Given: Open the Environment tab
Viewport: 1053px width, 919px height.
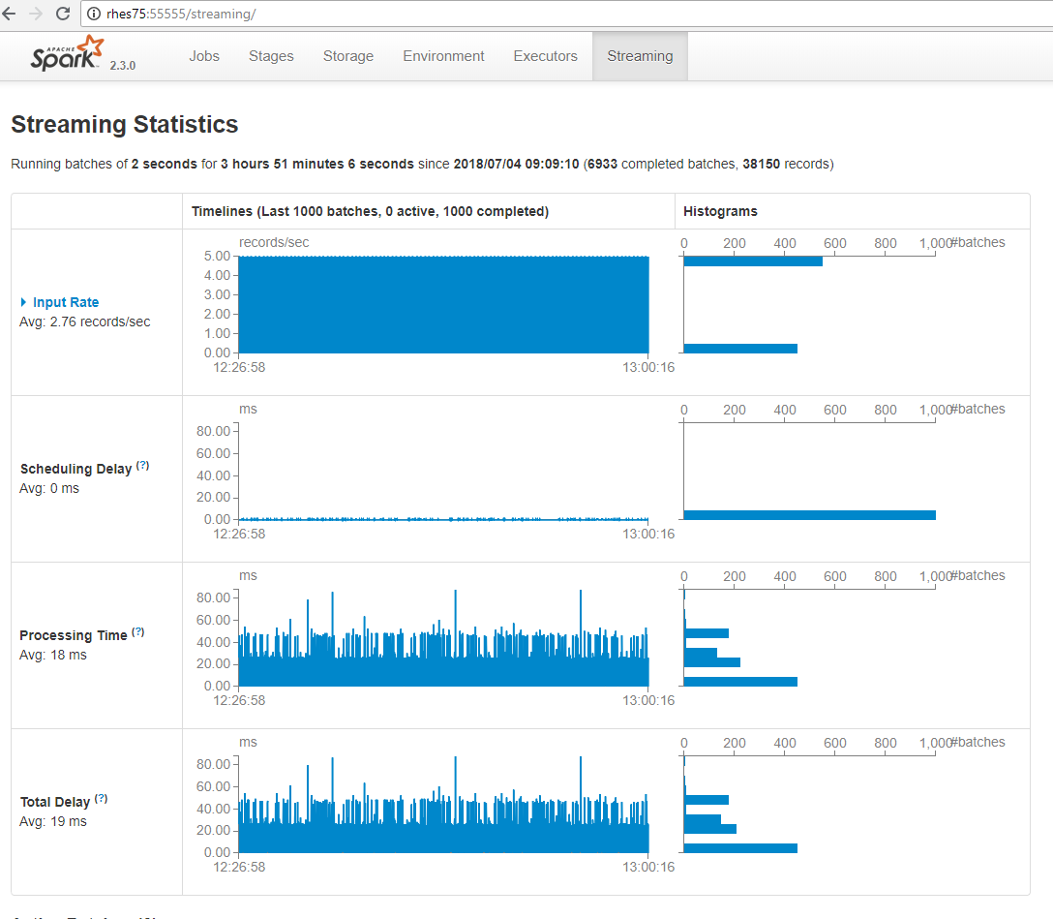Looking at the screenshot, I should pyautogui.click(x=443, y=56).
